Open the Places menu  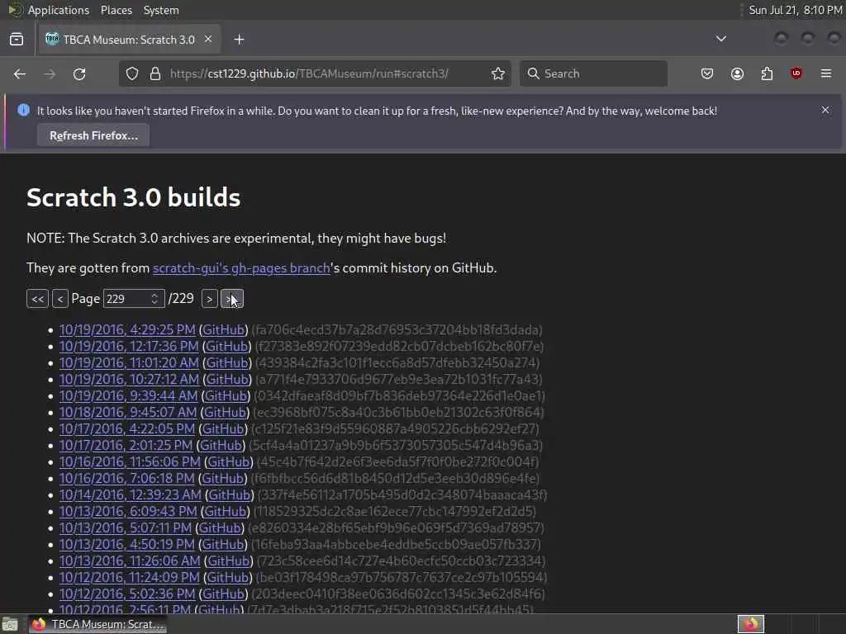point(116,10)
